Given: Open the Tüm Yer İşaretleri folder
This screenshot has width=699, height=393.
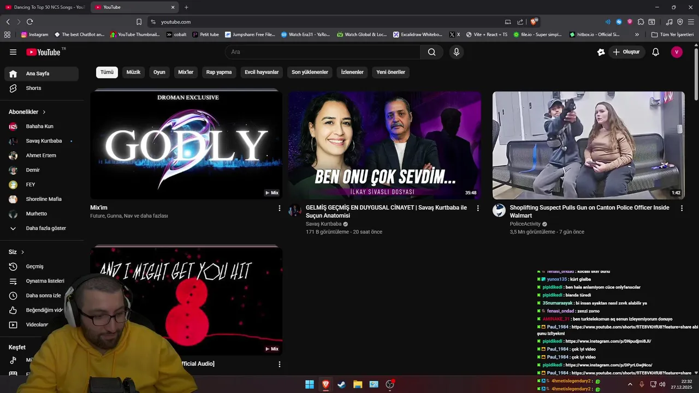Looking at the screenshot, I should [x=672, y=34].
